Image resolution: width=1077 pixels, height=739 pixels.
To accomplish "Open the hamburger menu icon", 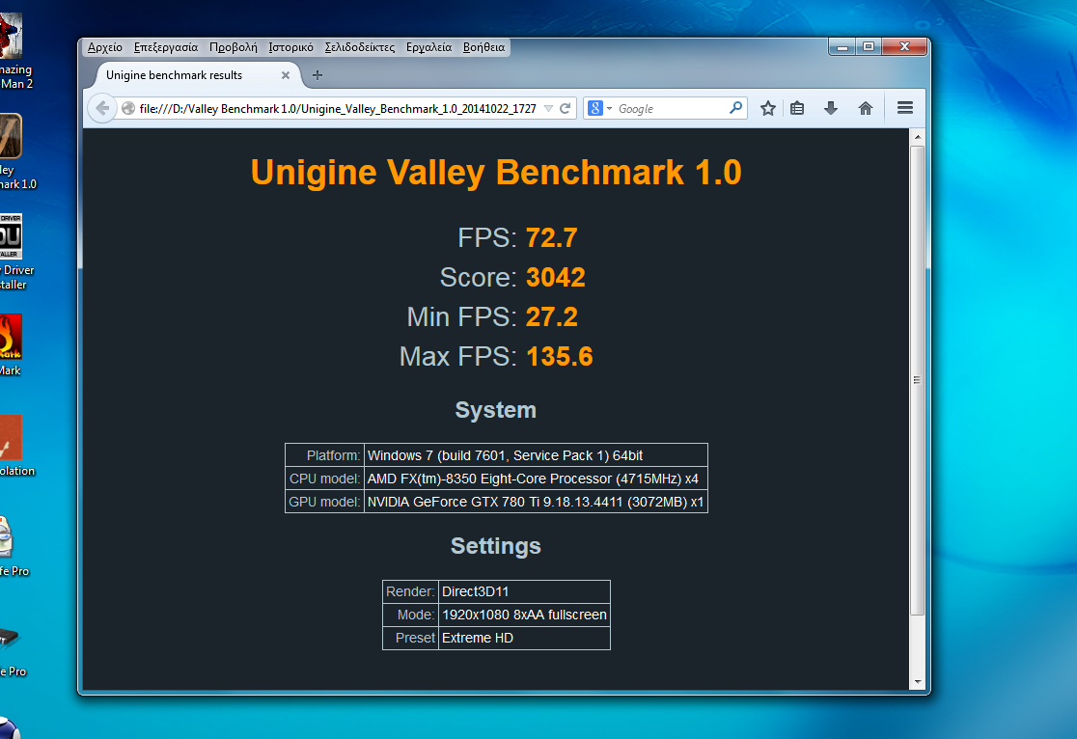I will tap(904, 108).
